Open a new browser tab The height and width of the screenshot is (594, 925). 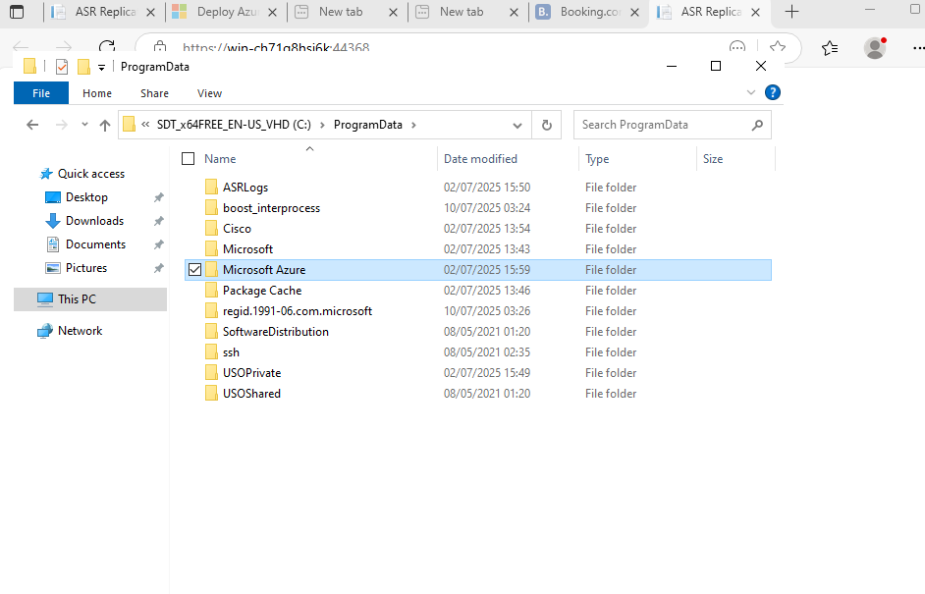791,12
